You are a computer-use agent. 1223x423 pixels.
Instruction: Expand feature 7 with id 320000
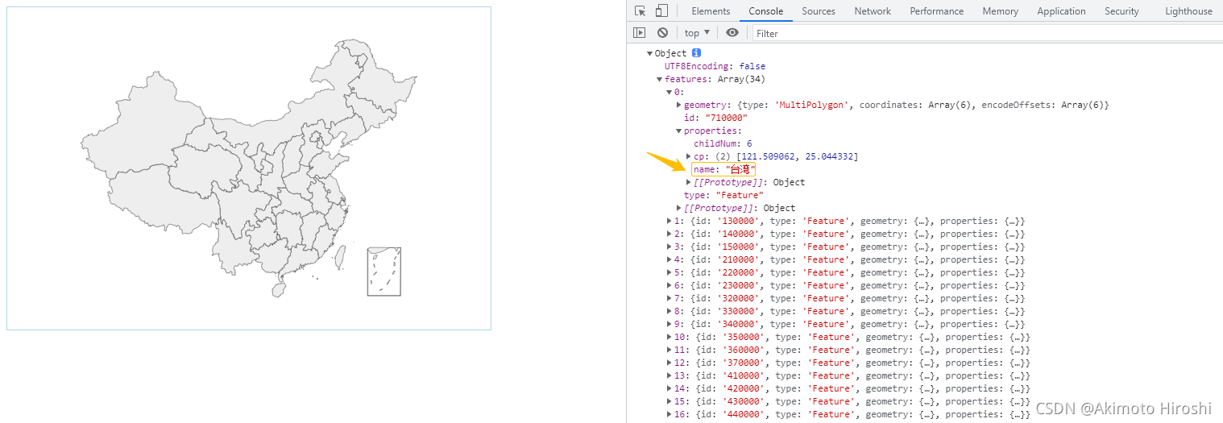tap(670, 298)
